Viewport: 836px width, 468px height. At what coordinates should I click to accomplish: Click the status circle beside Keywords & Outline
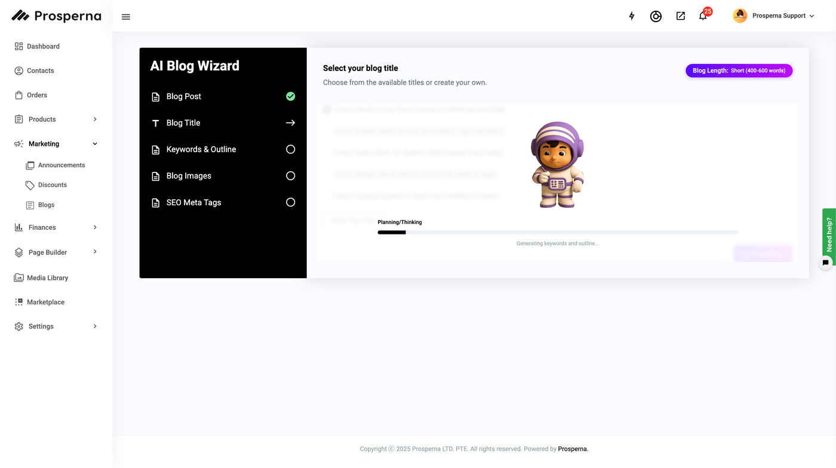click(291, 149)
